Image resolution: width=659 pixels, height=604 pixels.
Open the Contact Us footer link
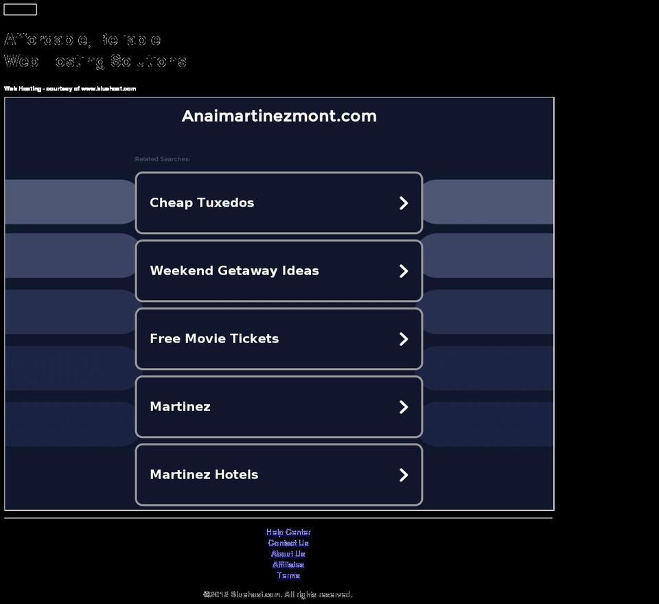click(288, 543)
